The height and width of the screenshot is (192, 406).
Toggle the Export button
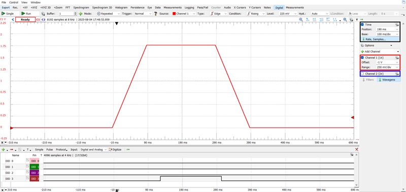(x=6, y=8)
